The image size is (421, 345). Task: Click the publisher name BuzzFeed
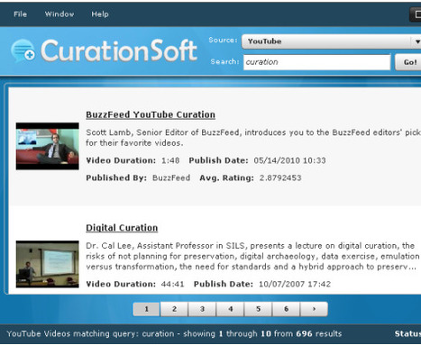coord(171,177)
